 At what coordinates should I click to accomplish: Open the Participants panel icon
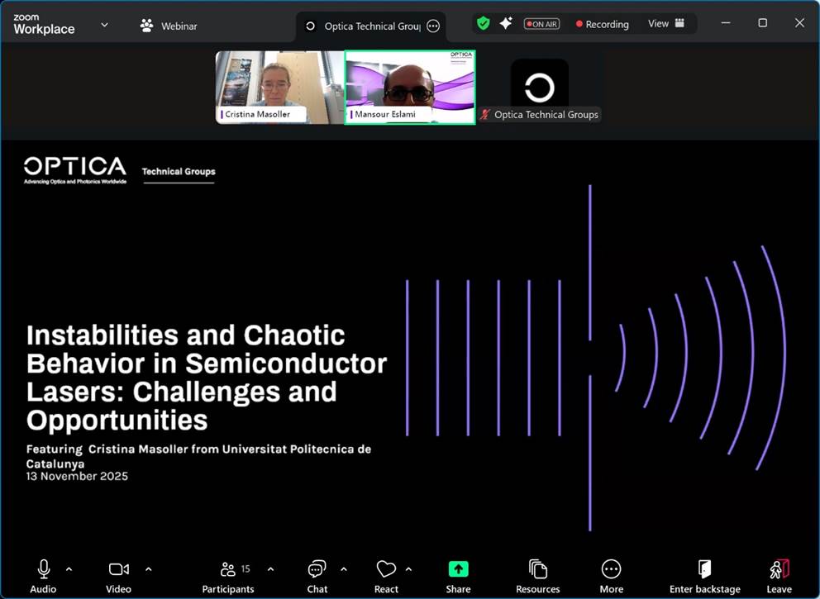click(x=228, y=569)
